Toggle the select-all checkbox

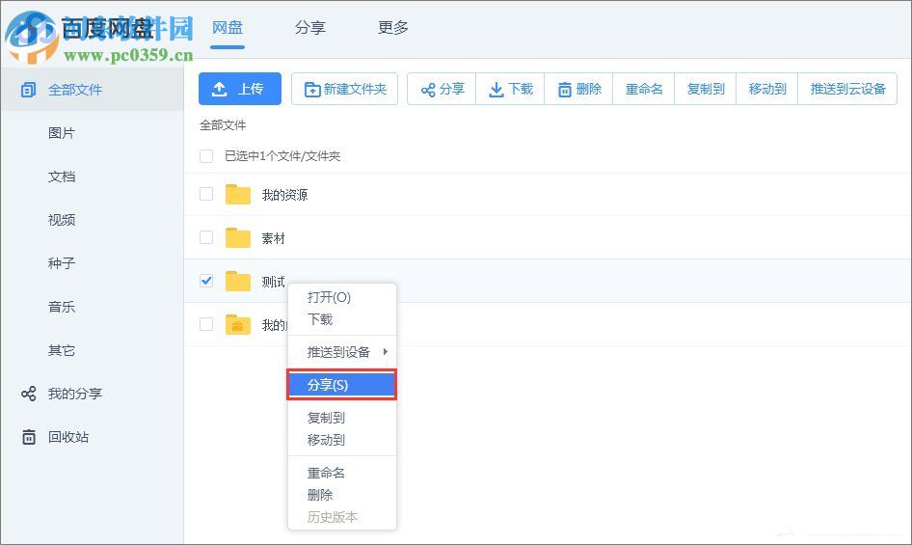(x=206, y=156)
